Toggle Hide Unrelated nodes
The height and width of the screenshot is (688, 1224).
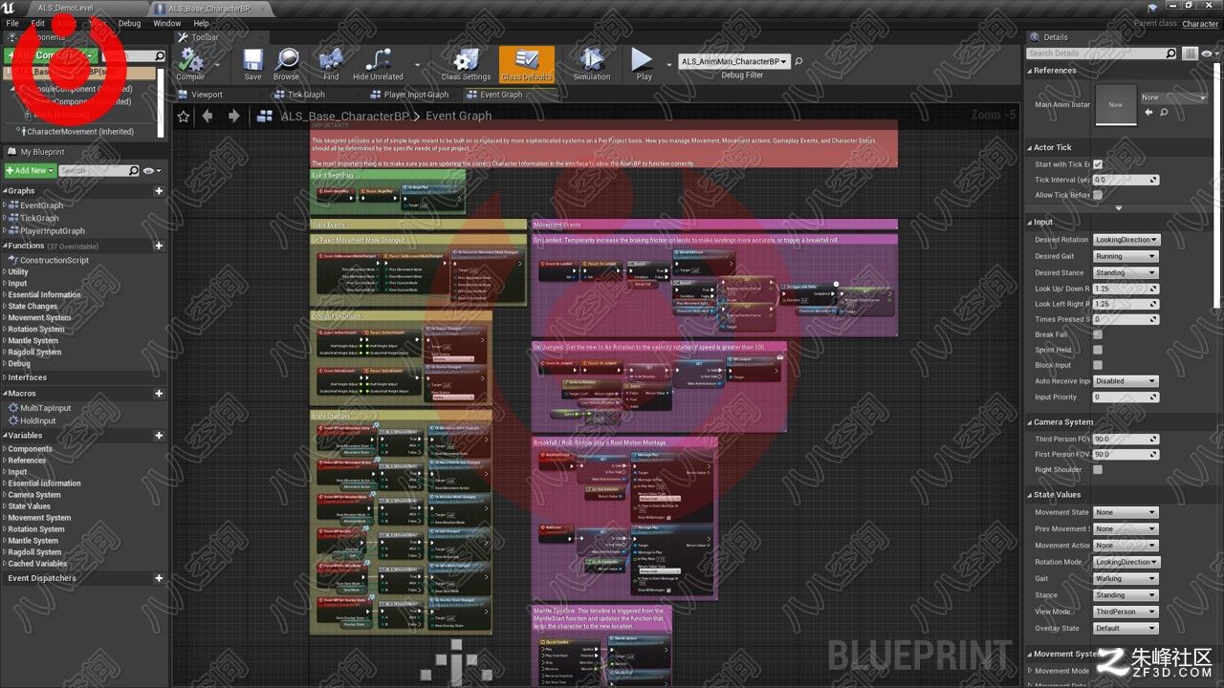pyautogui.click(x=378, y=64)
